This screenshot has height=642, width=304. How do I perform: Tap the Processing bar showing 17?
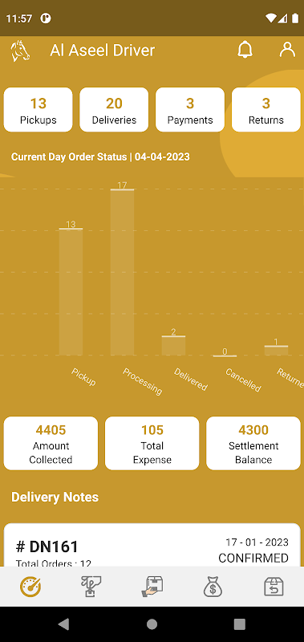pyautogui.click(x=123, y=272)
